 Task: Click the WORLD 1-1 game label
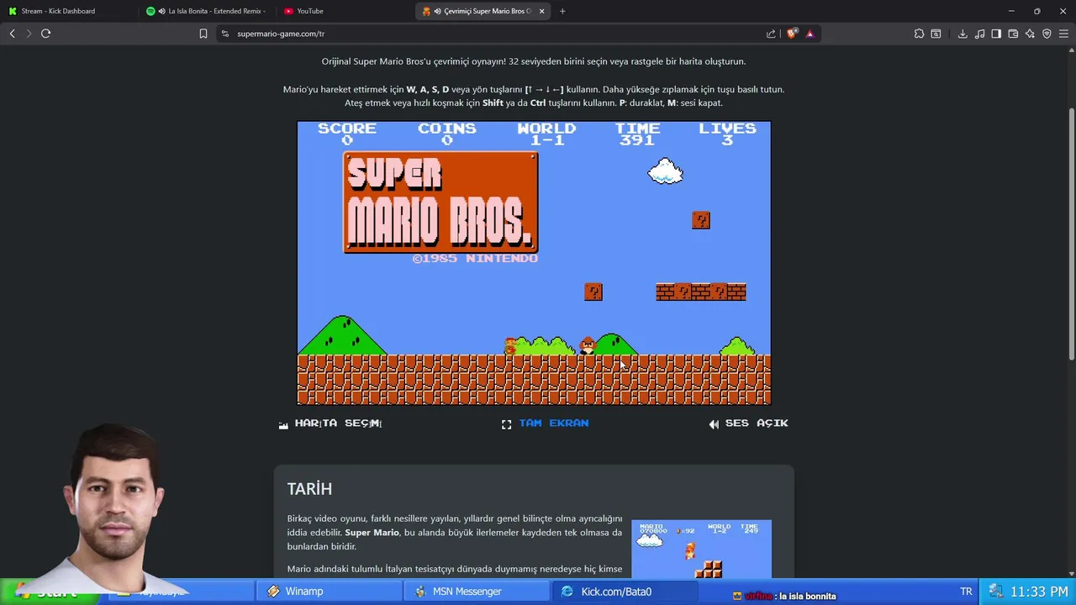(x=546, y=134)
